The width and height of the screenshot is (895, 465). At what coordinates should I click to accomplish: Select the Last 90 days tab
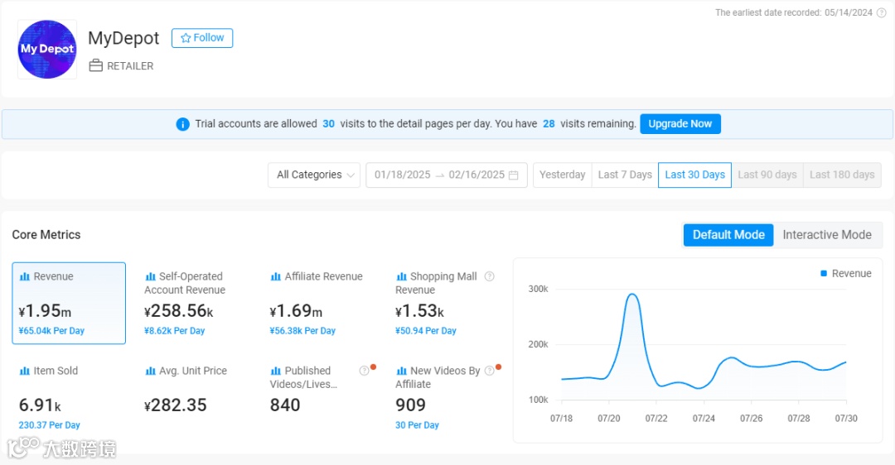[x=767, y=175]
